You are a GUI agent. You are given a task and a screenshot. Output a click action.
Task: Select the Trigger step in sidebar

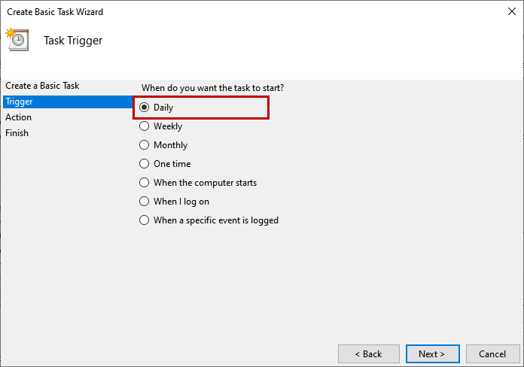point(20,102)
